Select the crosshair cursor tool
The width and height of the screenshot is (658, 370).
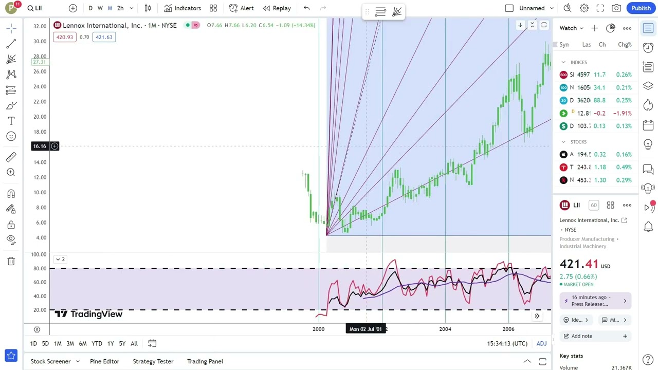pos(11,28)
